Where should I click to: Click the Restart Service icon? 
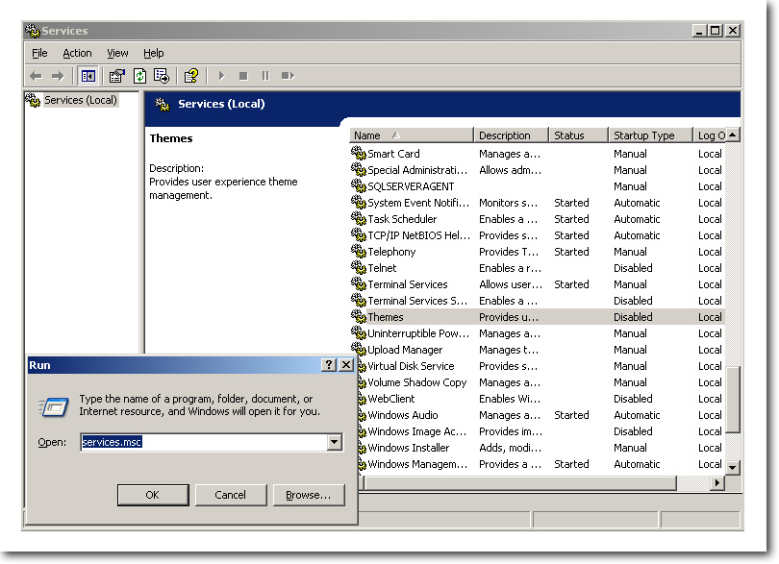coord(288,76)
